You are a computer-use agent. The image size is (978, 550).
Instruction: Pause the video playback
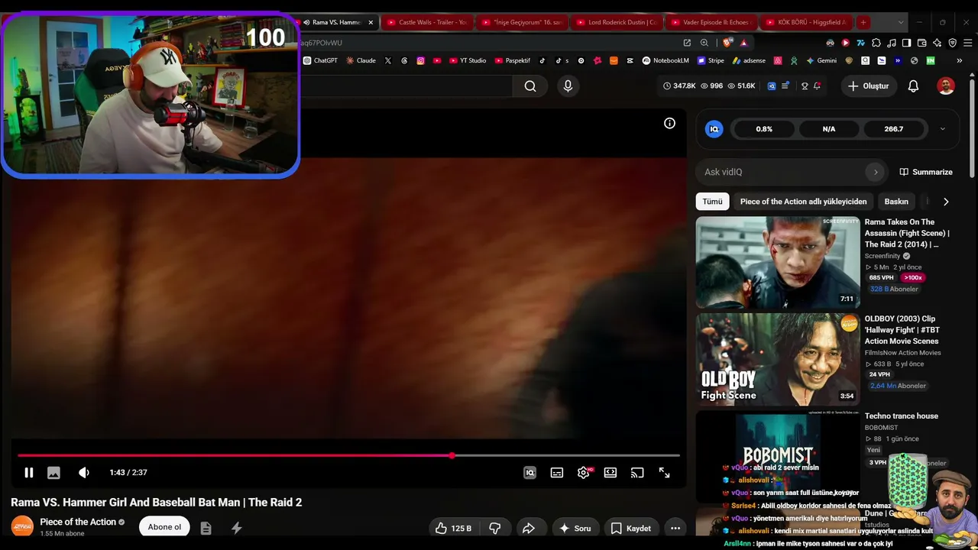(28, 473)
